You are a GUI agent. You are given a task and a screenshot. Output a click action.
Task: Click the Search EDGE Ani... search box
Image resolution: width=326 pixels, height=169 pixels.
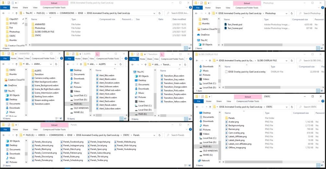(178, 13)
